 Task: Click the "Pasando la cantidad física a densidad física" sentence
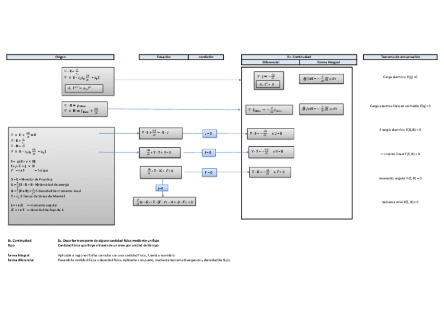[x=144, y=260]
